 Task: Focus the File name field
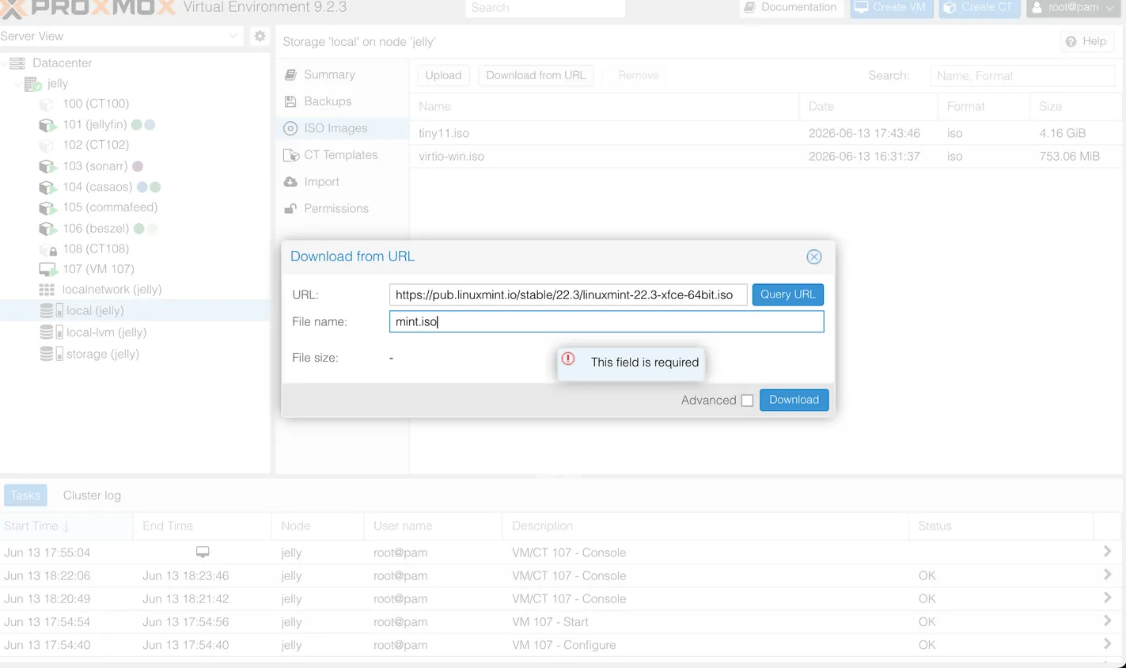tap(606, 321)
